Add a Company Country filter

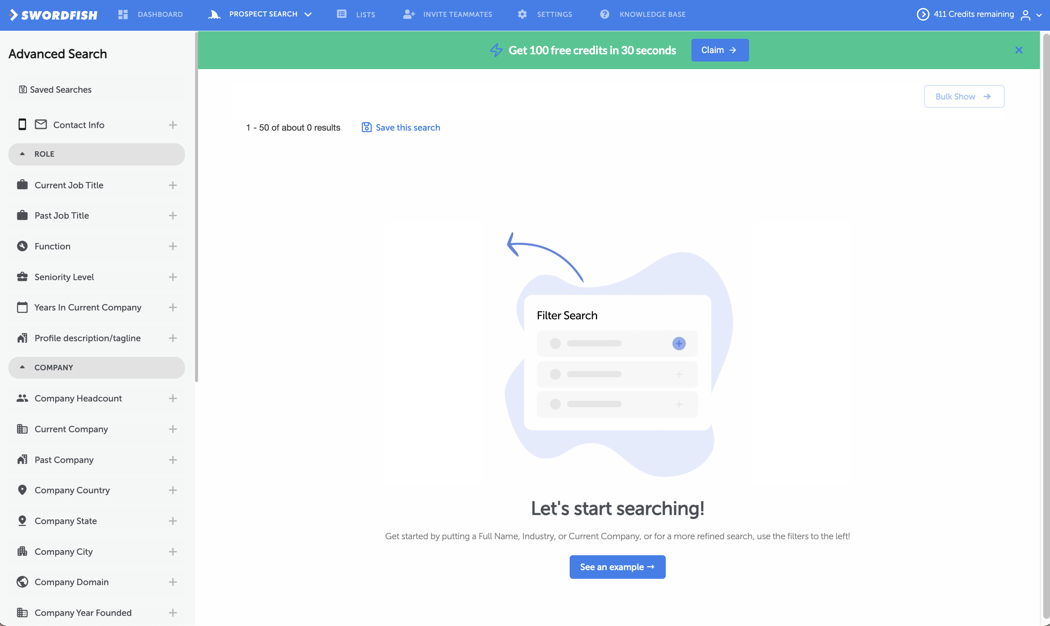pos(172,490)
